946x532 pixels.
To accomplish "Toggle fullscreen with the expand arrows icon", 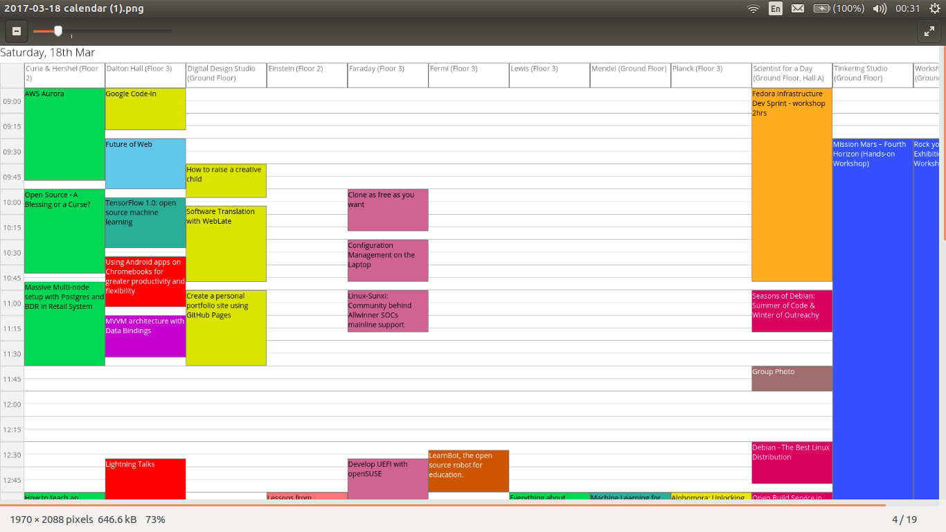I will click(x=929, y=31).
